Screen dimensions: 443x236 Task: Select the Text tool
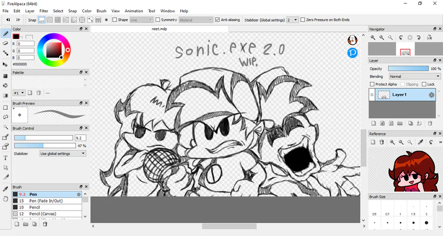coord(5,158)
